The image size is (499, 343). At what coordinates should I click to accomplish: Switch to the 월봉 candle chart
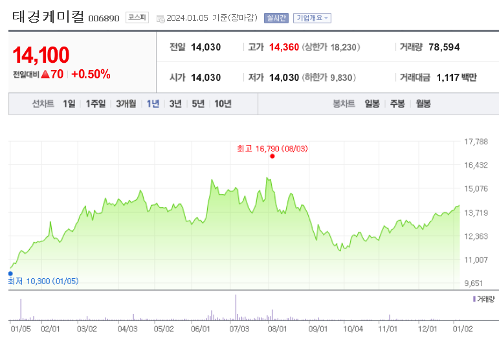pyautogui.click(x=423, y=104)
